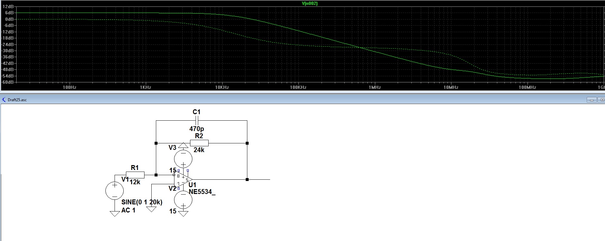
Task: Click the V(n002) trace label
Action: [x=309, y=3]
